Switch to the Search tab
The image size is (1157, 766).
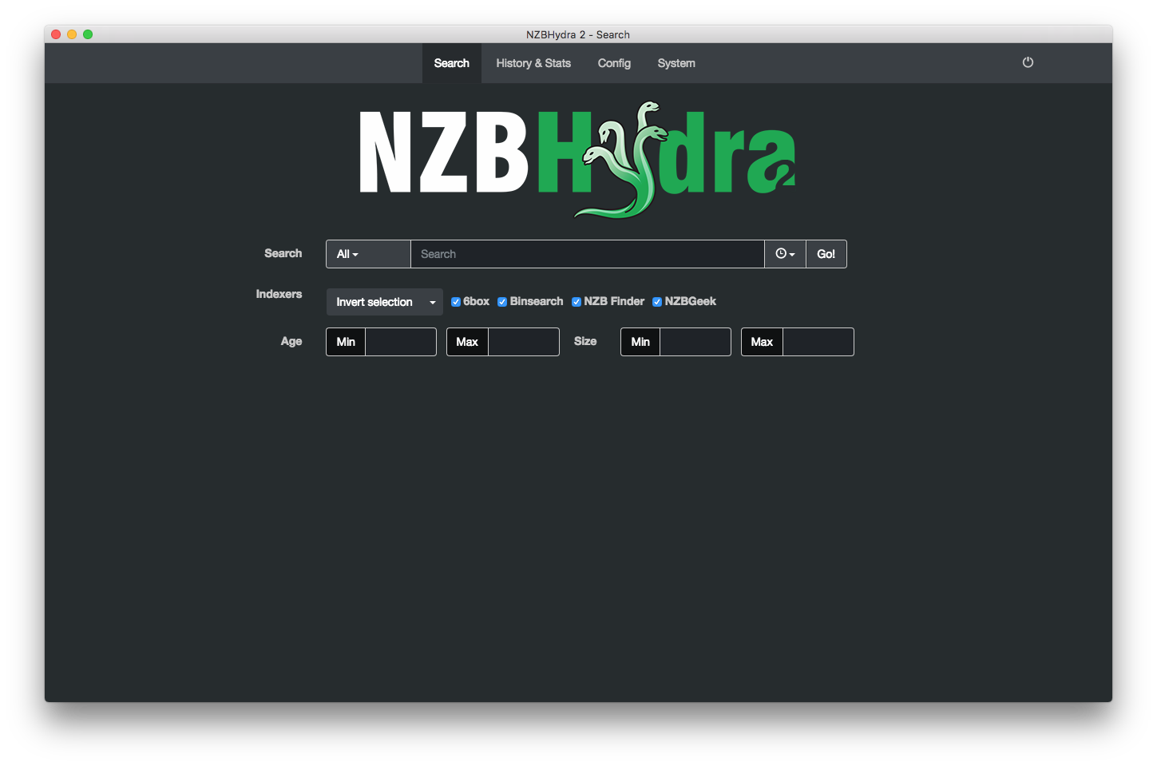point(451,63)
